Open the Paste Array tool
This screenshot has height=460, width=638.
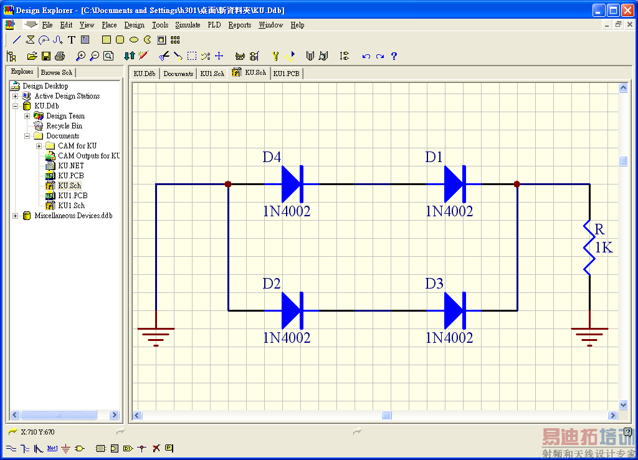click(x=175, y=40)
